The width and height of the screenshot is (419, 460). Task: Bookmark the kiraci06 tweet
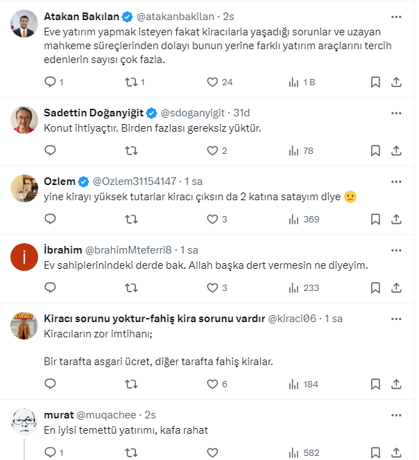[375, 384]
